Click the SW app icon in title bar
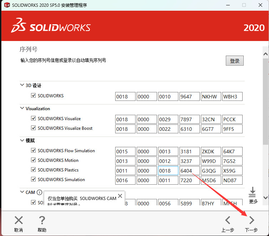The height and width of the screenshot is (236, 269). point(7,5)
